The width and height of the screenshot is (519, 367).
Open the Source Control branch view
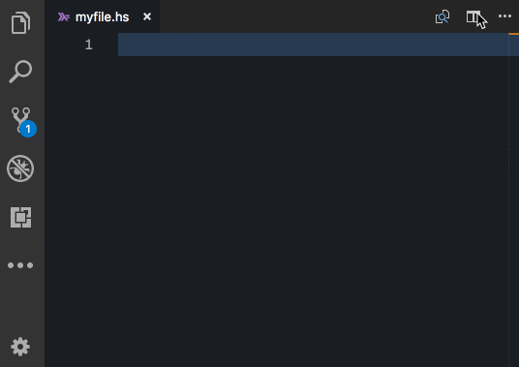(x=20, y=119)
